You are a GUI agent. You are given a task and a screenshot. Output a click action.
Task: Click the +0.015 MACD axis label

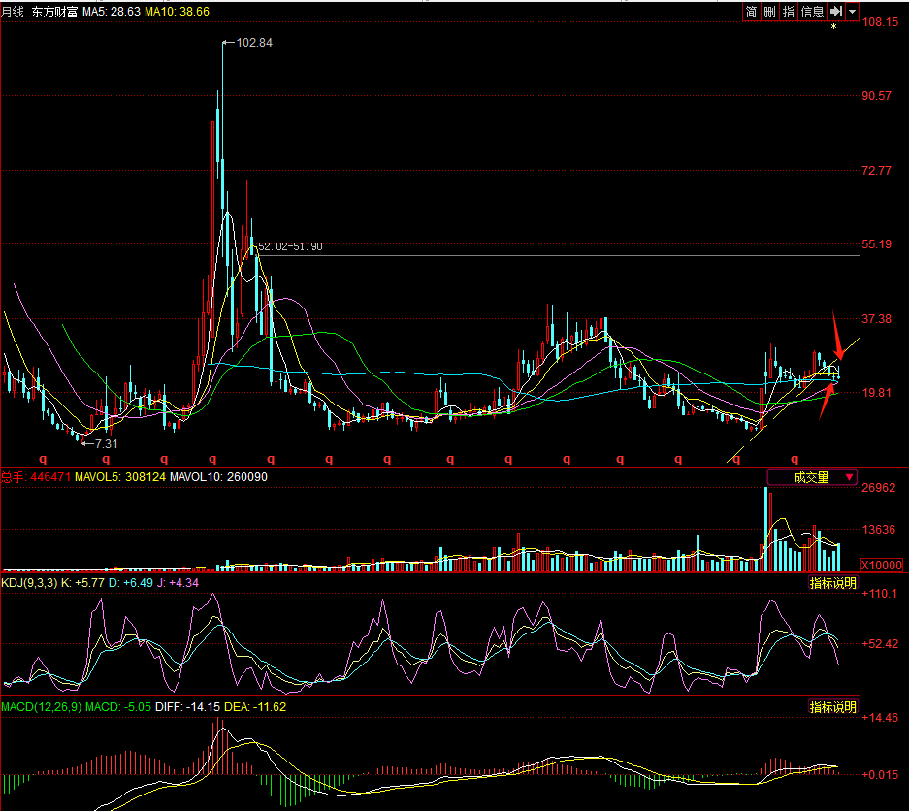880,775
